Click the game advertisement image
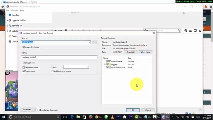The image size is (213, 120). pos(12,91)
